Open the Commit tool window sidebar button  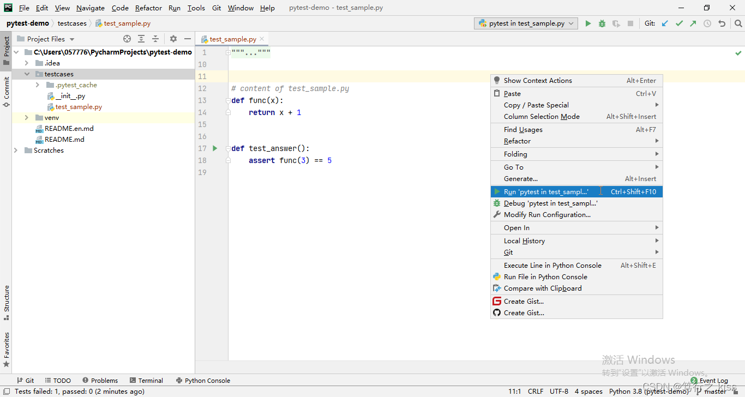[x=6, y=92]
